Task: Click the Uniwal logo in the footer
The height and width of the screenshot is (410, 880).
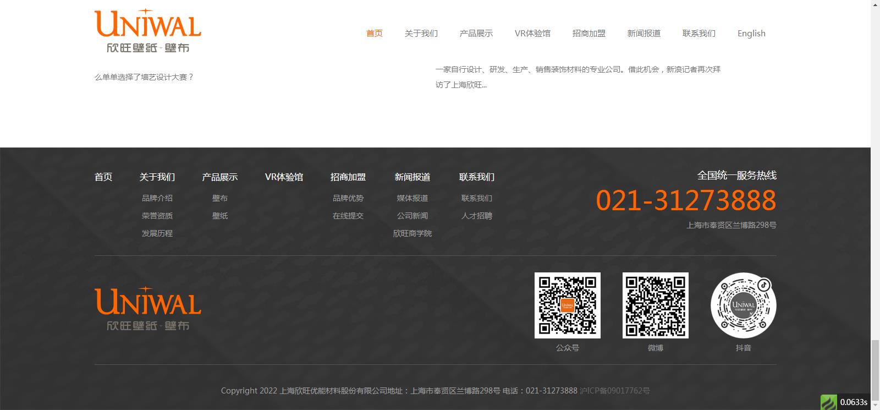Action: tap(147, 309)
